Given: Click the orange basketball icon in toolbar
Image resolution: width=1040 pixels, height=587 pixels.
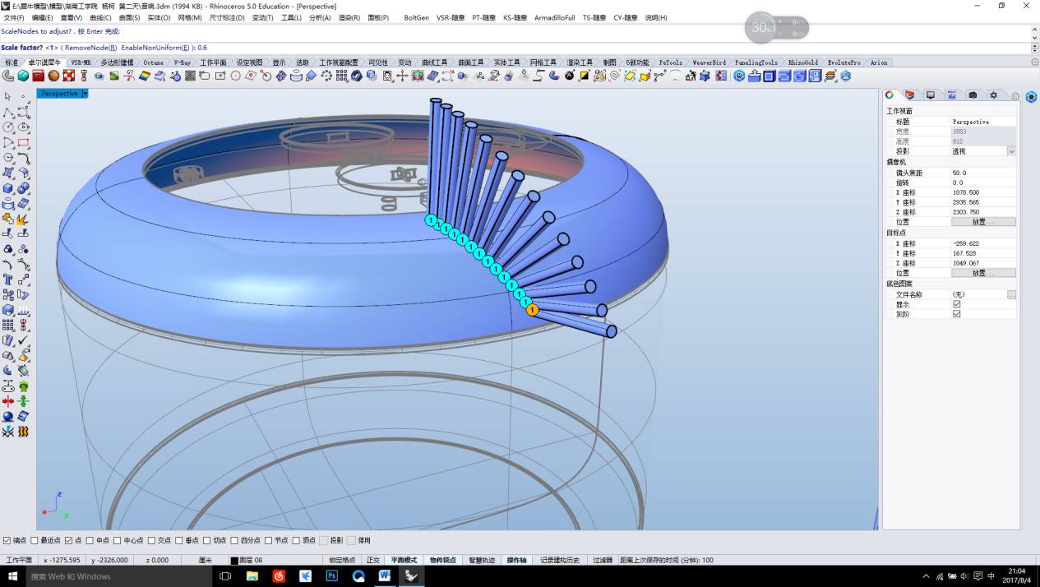Looking at the screenshot, I should pos(53,76).
